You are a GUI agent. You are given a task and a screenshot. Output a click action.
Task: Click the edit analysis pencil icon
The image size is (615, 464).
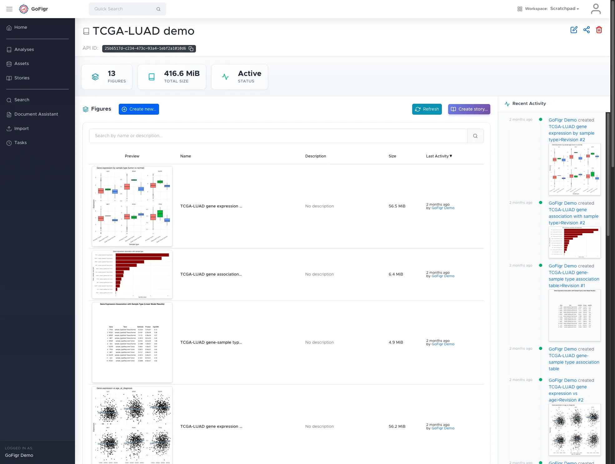coord(574,30)
